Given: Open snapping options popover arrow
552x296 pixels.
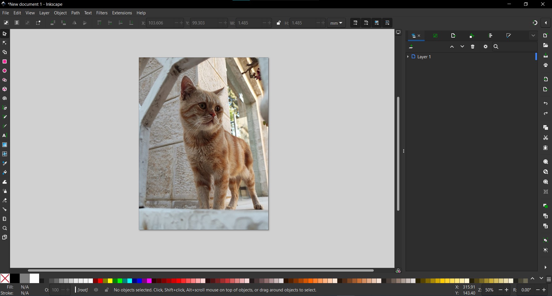Looking at the screenshot, I should (546, 23).
